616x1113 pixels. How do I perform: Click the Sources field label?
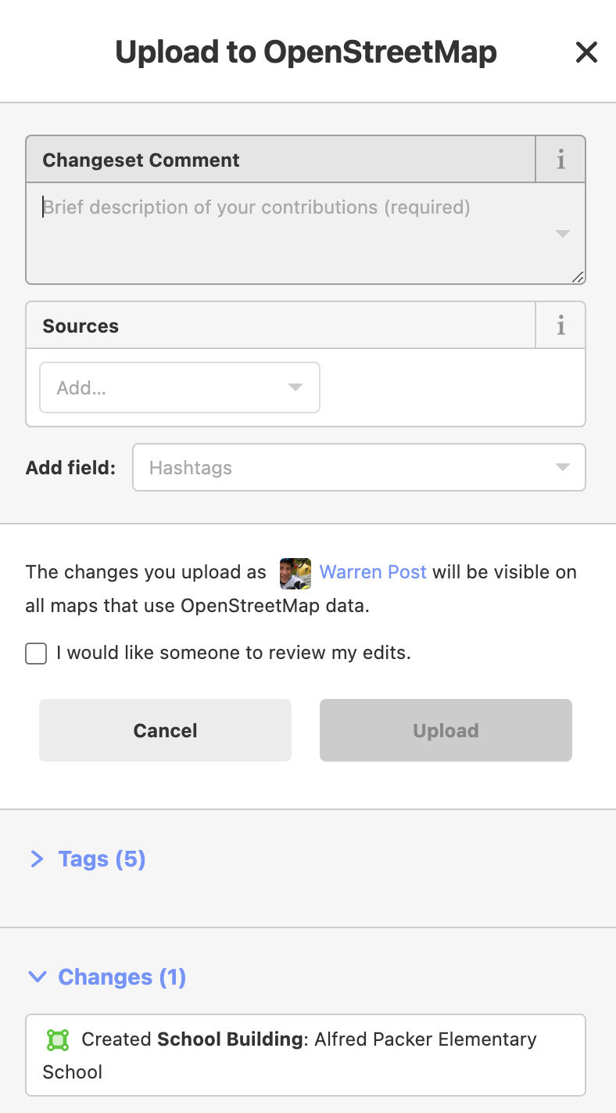pyautogui.click(x=81, y=326)
